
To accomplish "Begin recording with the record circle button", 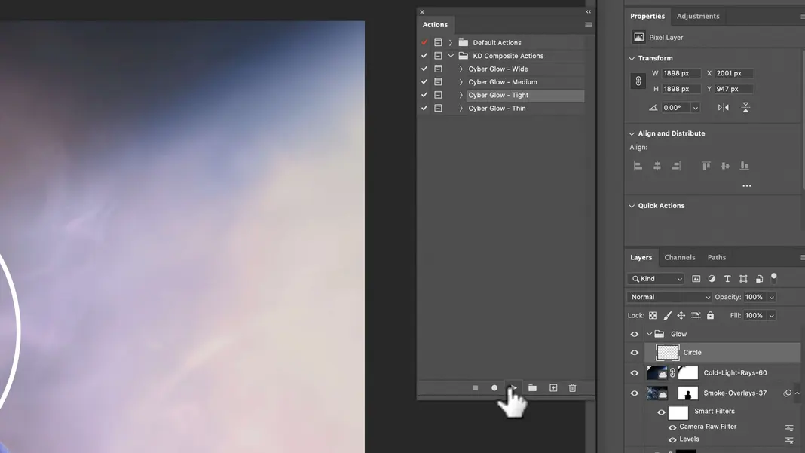I will click(x=494, y=387).
